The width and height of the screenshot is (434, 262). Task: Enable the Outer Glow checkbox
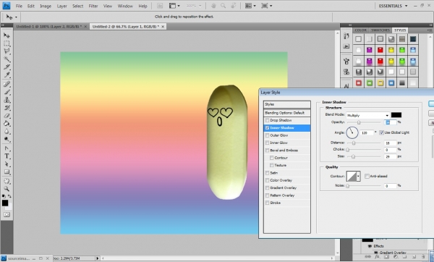pyautogui.click(x=267, y=135)
